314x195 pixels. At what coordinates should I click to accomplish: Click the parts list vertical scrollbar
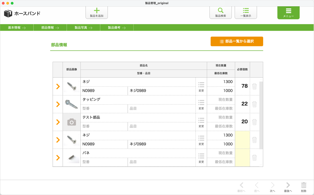[x=261, y=114]
